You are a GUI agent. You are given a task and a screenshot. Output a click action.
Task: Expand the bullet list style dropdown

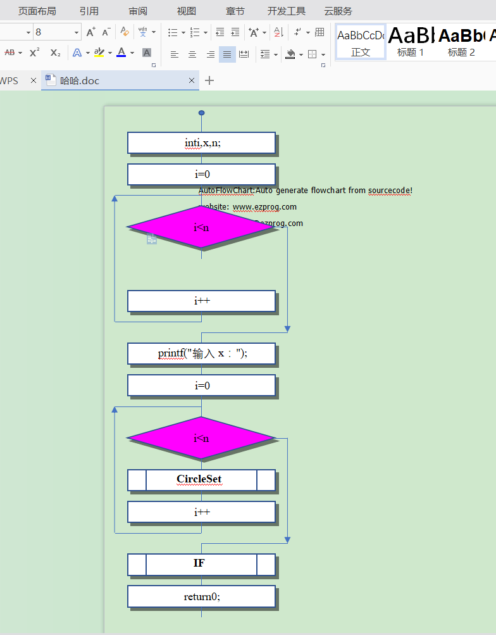pyautogui.click(x=183, y=32)
